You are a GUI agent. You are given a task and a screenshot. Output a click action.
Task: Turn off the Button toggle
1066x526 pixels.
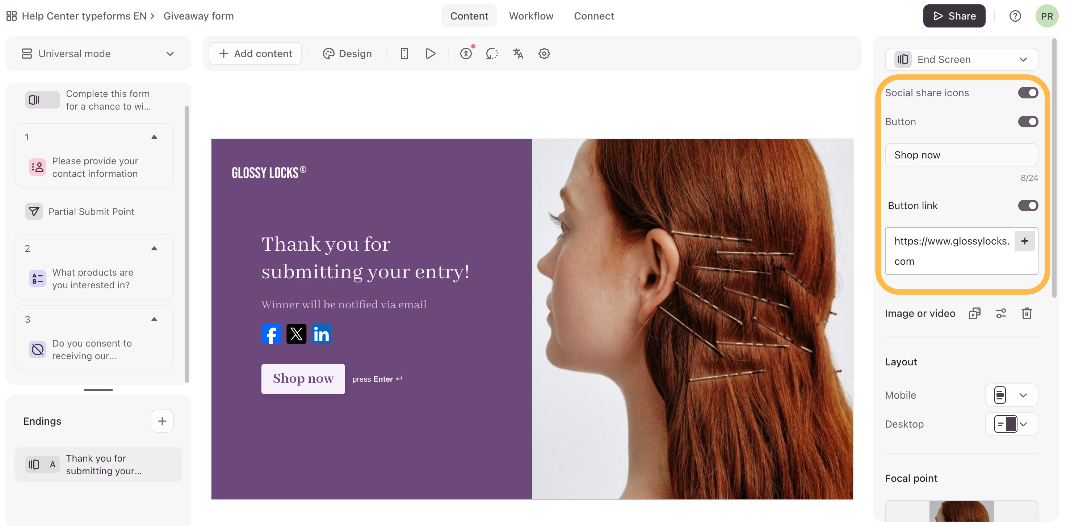[1028, 122]
